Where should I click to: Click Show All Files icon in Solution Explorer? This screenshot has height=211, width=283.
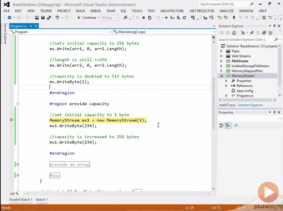pos(270,33)
